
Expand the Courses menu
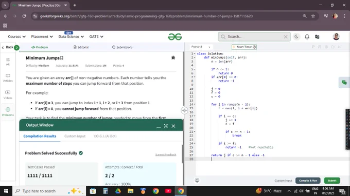17,36
